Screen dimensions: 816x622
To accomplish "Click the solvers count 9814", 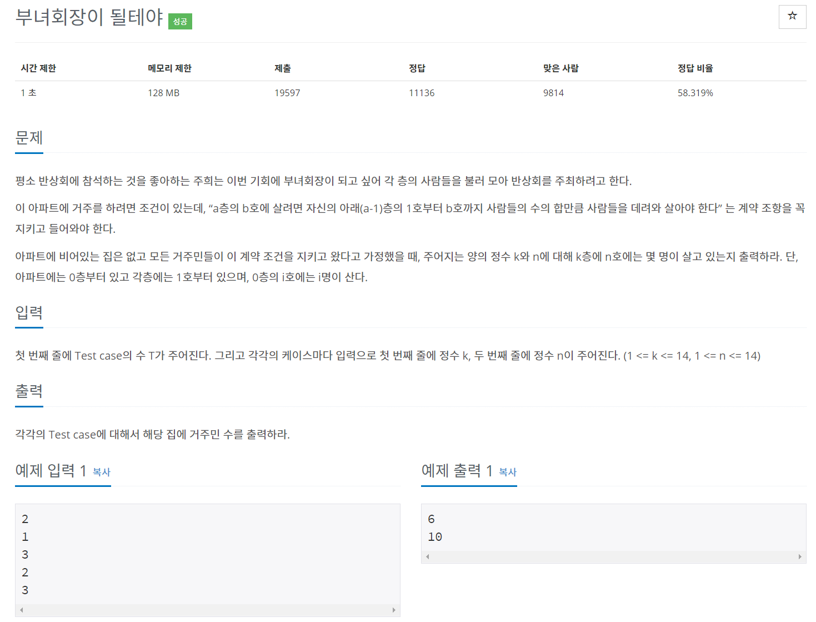I will pyautogui.click(x=553, y=93).
